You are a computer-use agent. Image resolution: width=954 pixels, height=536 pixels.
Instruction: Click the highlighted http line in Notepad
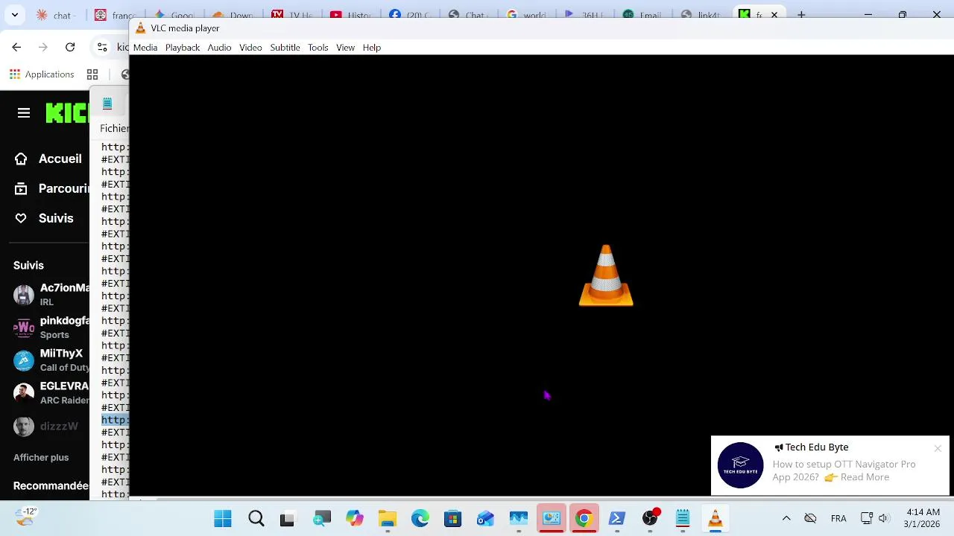[x=115, y=420]
